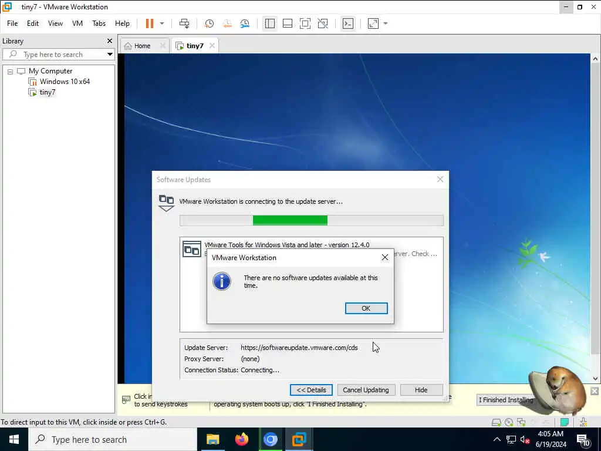Revert the VM to its previous snapshot

pyautogui.click(x=227, y=23)
